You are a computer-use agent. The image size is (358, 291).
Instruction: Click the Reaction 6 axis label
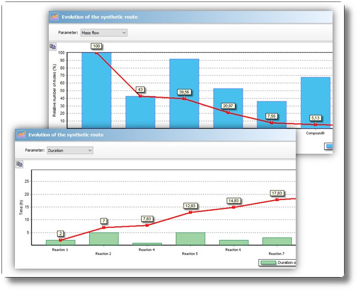[x=233, y=250]
